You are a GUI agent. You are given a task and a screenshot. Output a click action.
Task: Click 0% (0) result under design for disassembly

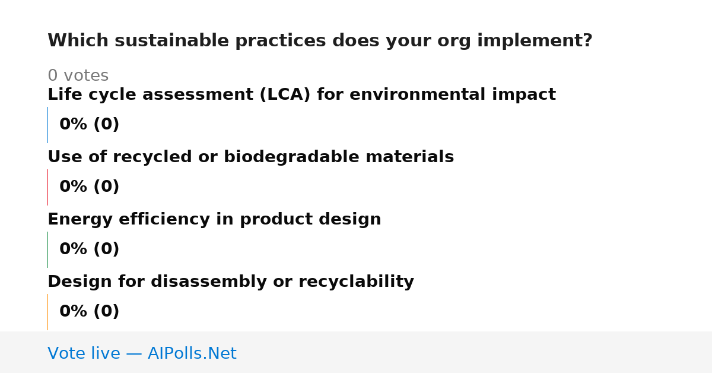[x=89, y=312]
